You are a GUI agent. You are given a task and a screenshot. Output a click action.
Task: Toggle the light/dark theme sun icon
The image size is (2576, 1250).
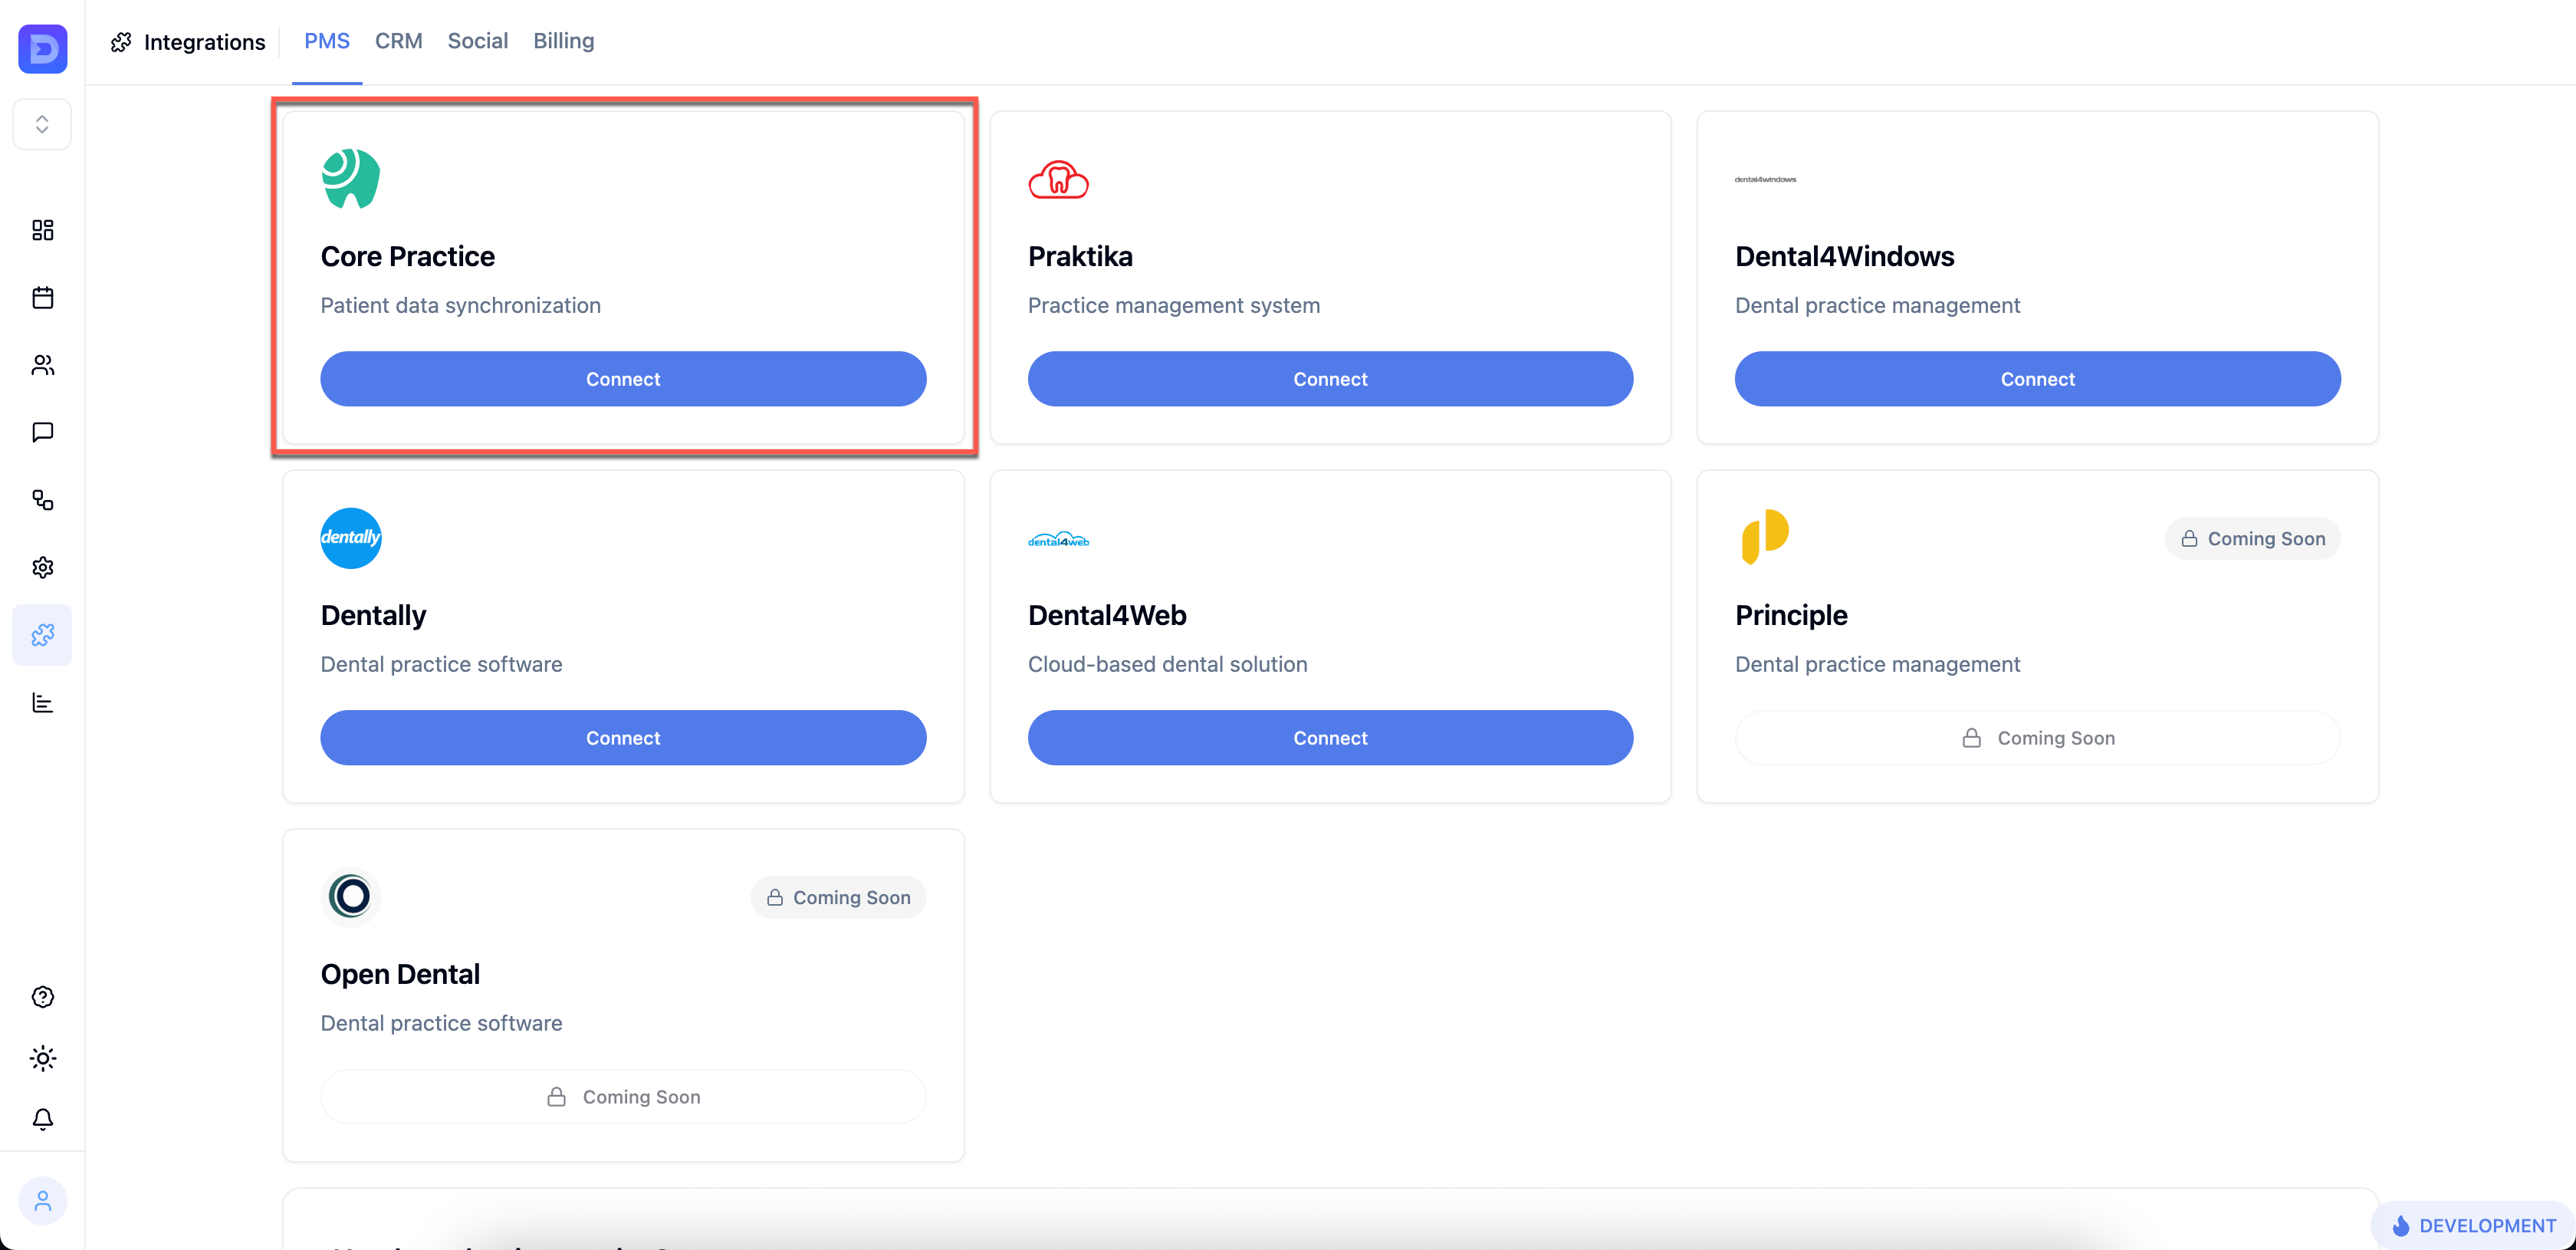42,1058
